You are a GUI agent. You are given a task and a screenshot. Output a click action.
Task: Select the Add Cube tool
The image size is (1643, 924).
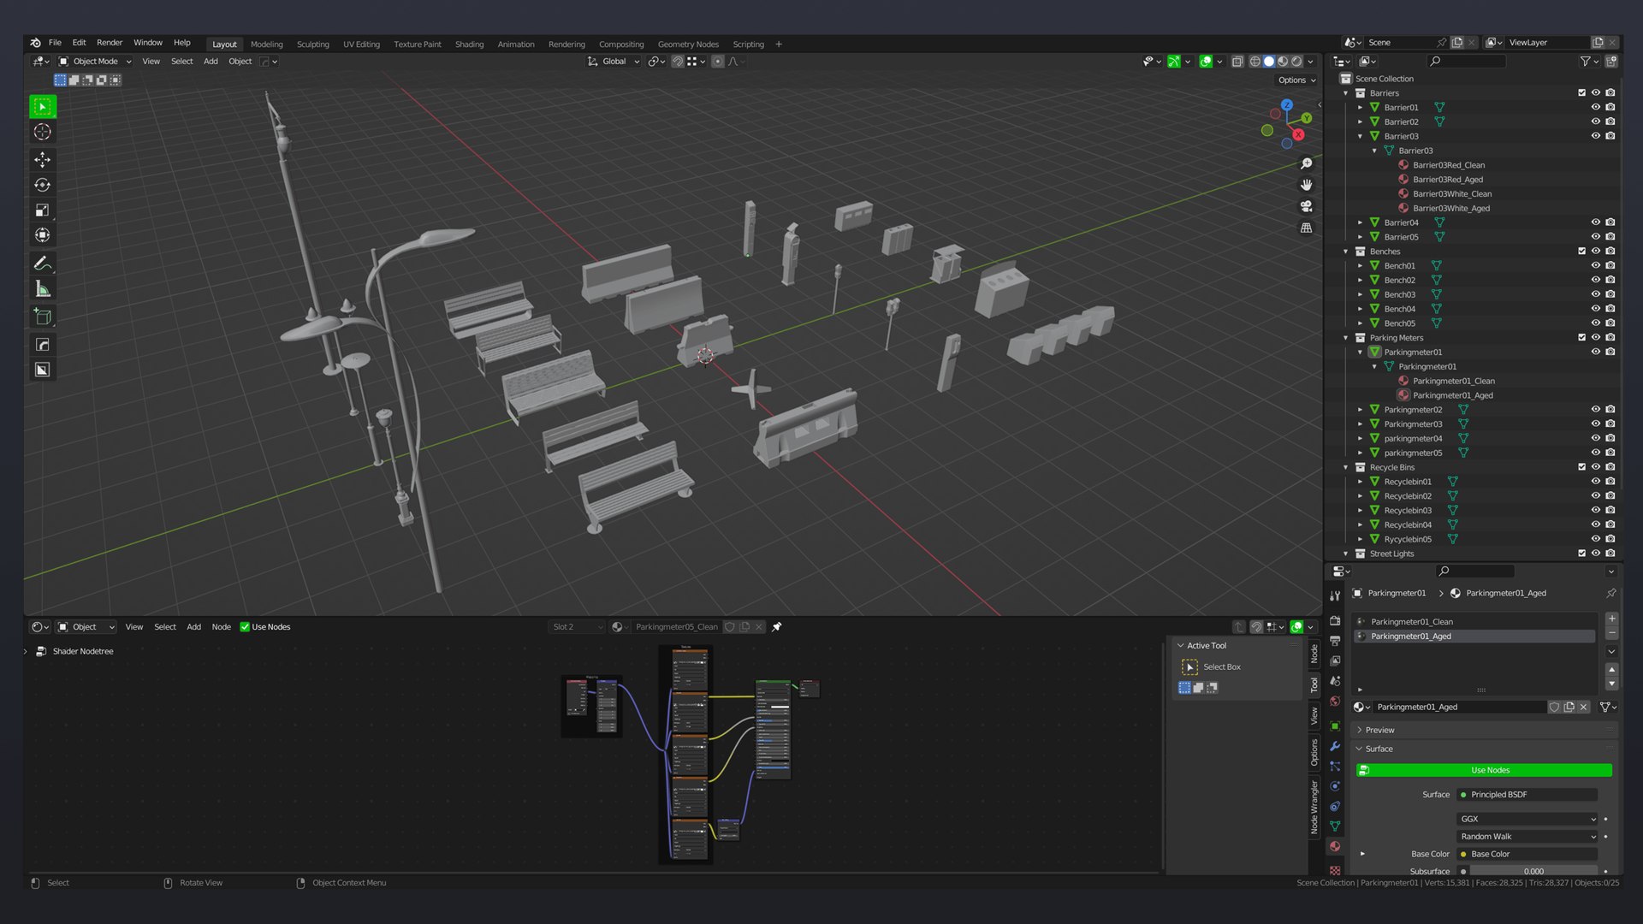coord(42,317)
